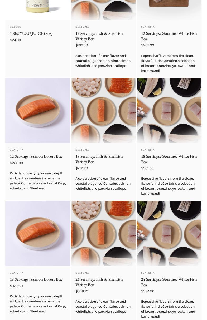The height and width of the screenshot is (320, 207).
Task: Open the 24 Servings Gourmet White Fish image
Action: click(169, 233)
